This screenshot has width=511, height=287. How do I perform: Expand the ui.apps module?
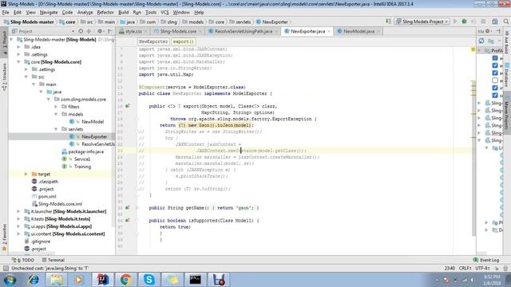18,226
